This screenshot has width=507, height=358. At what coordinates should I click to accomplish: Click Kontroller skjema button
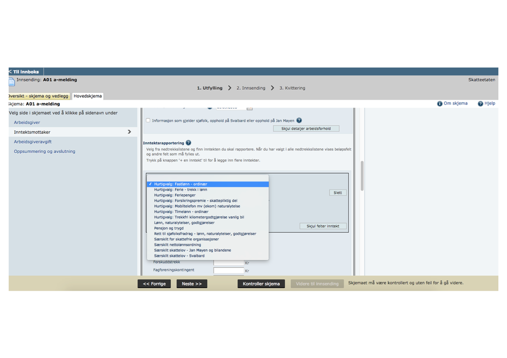tap(261, 283)
